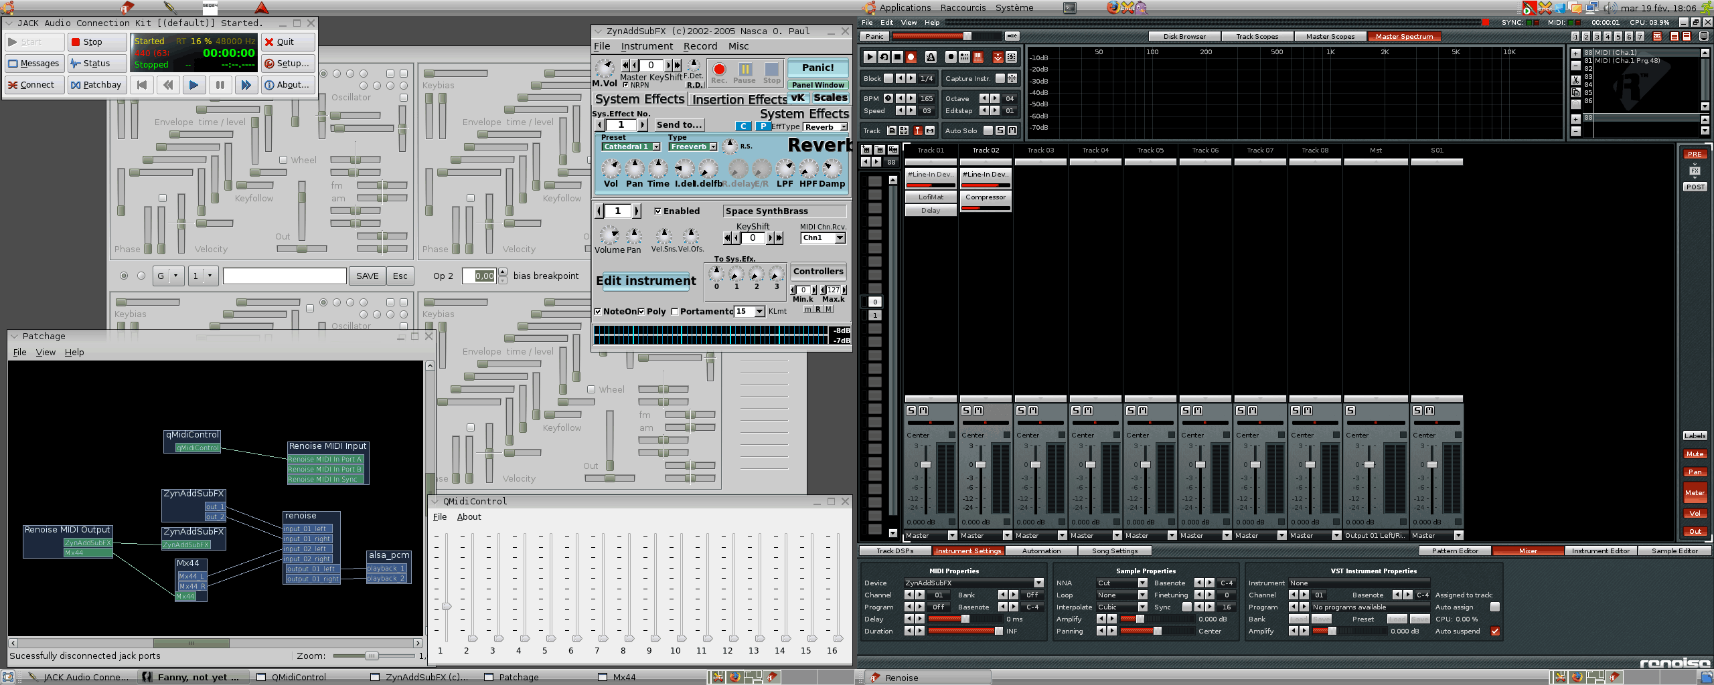Click the JACK transport fast-forward icon
Viewport: 1714px width, 685px height.
tap(246, 85)
